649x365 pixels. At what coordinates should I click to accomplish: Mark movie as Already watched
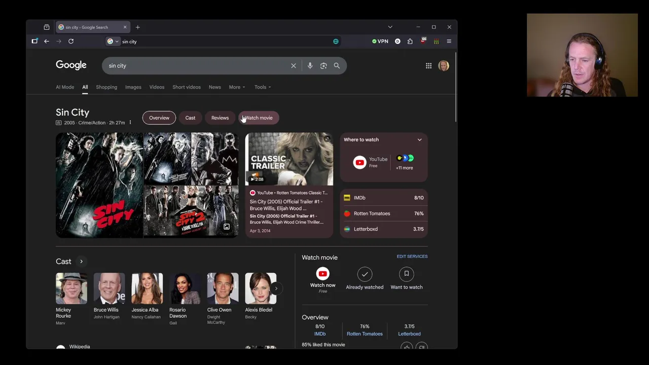pyautogui.click(x=365, y=279)
